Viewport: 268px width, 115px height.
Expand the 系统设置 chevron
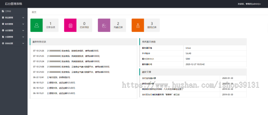[x=23, y=43]
